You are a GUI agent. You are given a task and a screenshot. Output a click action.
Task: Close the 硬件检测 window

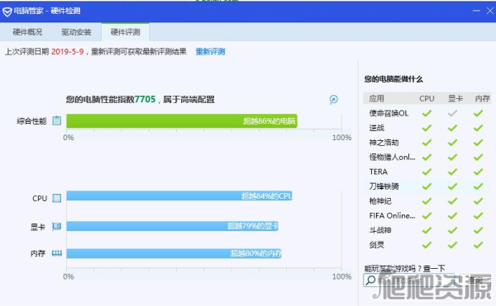490,11
